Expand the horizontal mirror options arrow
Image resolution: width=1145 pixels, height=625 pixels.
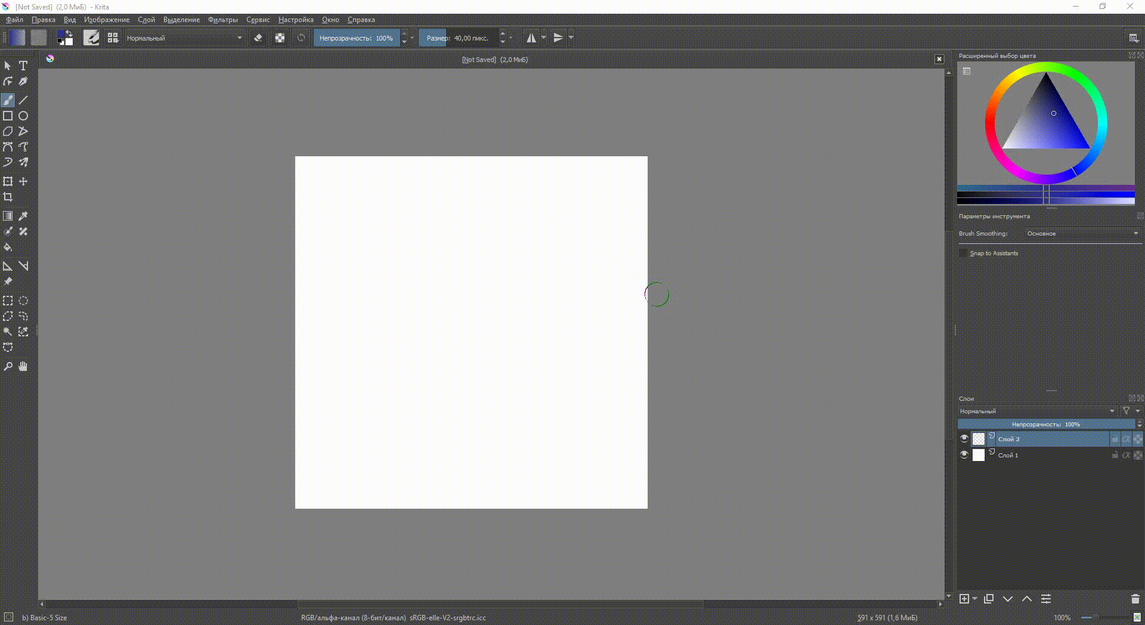(x=543, y=38)
